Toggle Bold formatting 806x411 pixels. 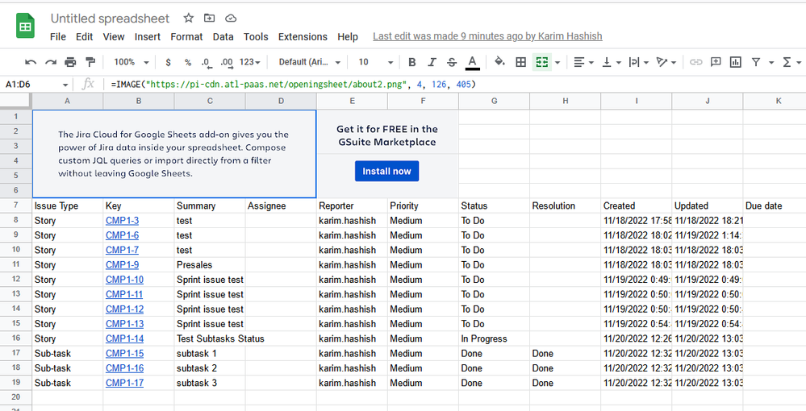pyautogui.click(x=411, y=62)
